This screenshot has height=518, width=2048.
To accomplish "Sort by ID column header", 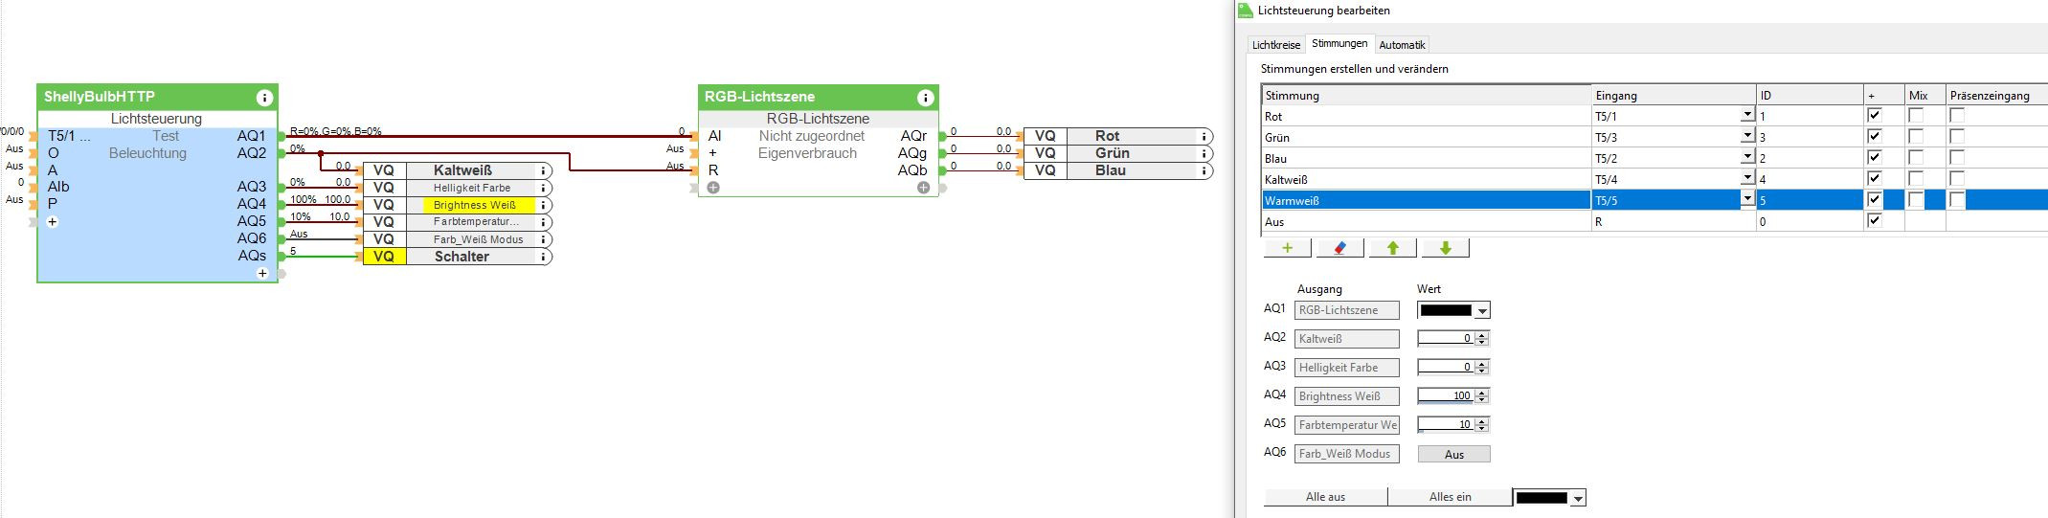I will pos(1810,95).
